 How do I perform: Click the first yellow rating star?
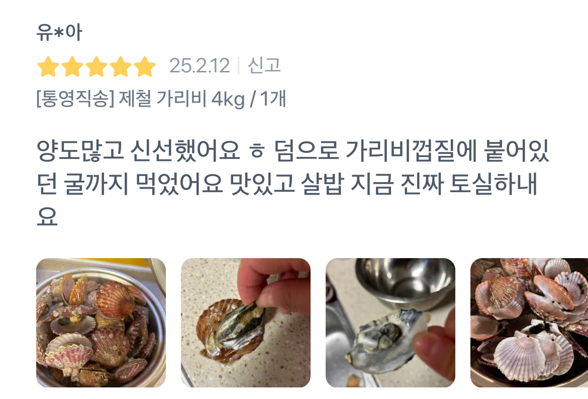click(x=48, y=66)
